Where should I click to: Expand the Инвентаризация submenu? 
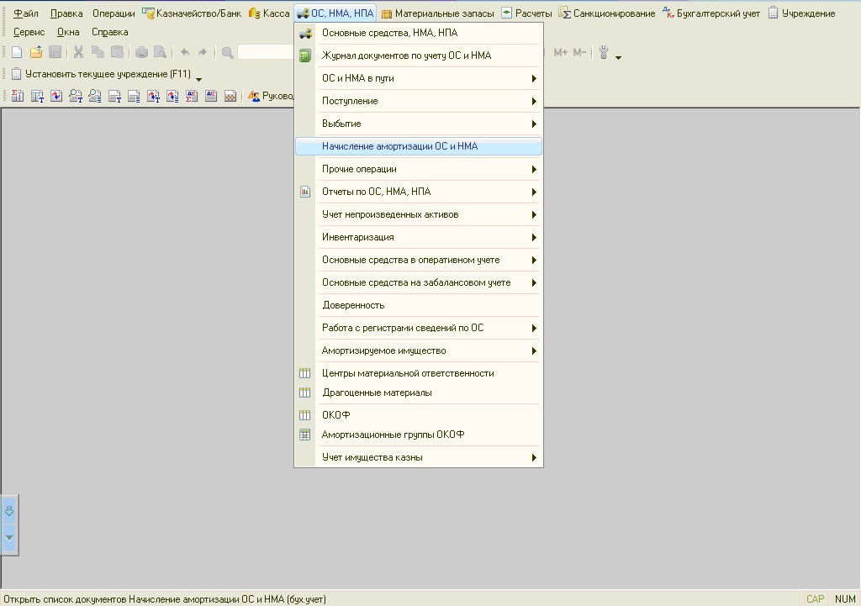pyautogui.click(x=419, y=237)
